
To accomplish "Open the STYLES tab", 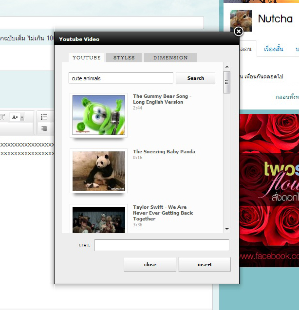I will click(x=124, y=57).
